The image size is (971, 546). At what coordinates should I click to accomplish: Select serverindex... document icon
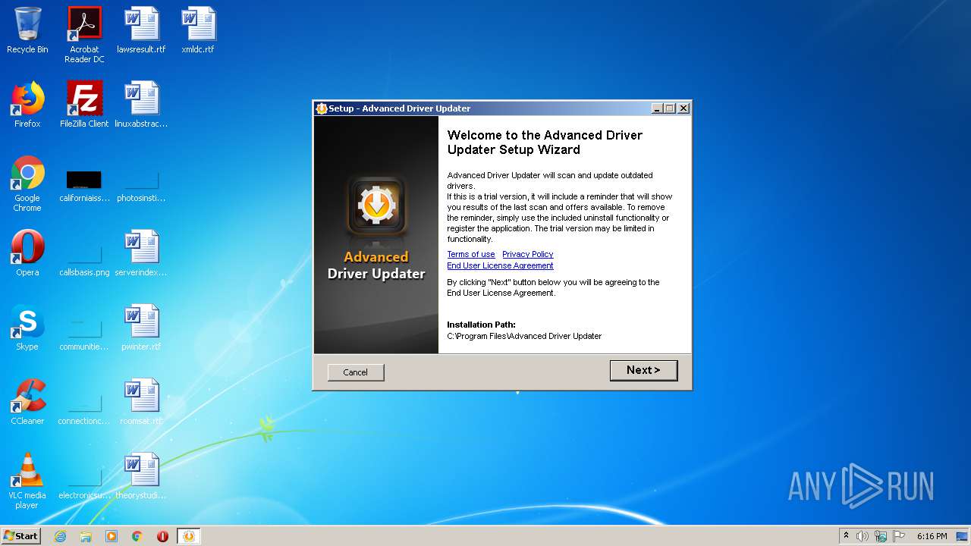pyautogui.click(x=141, y=253)
